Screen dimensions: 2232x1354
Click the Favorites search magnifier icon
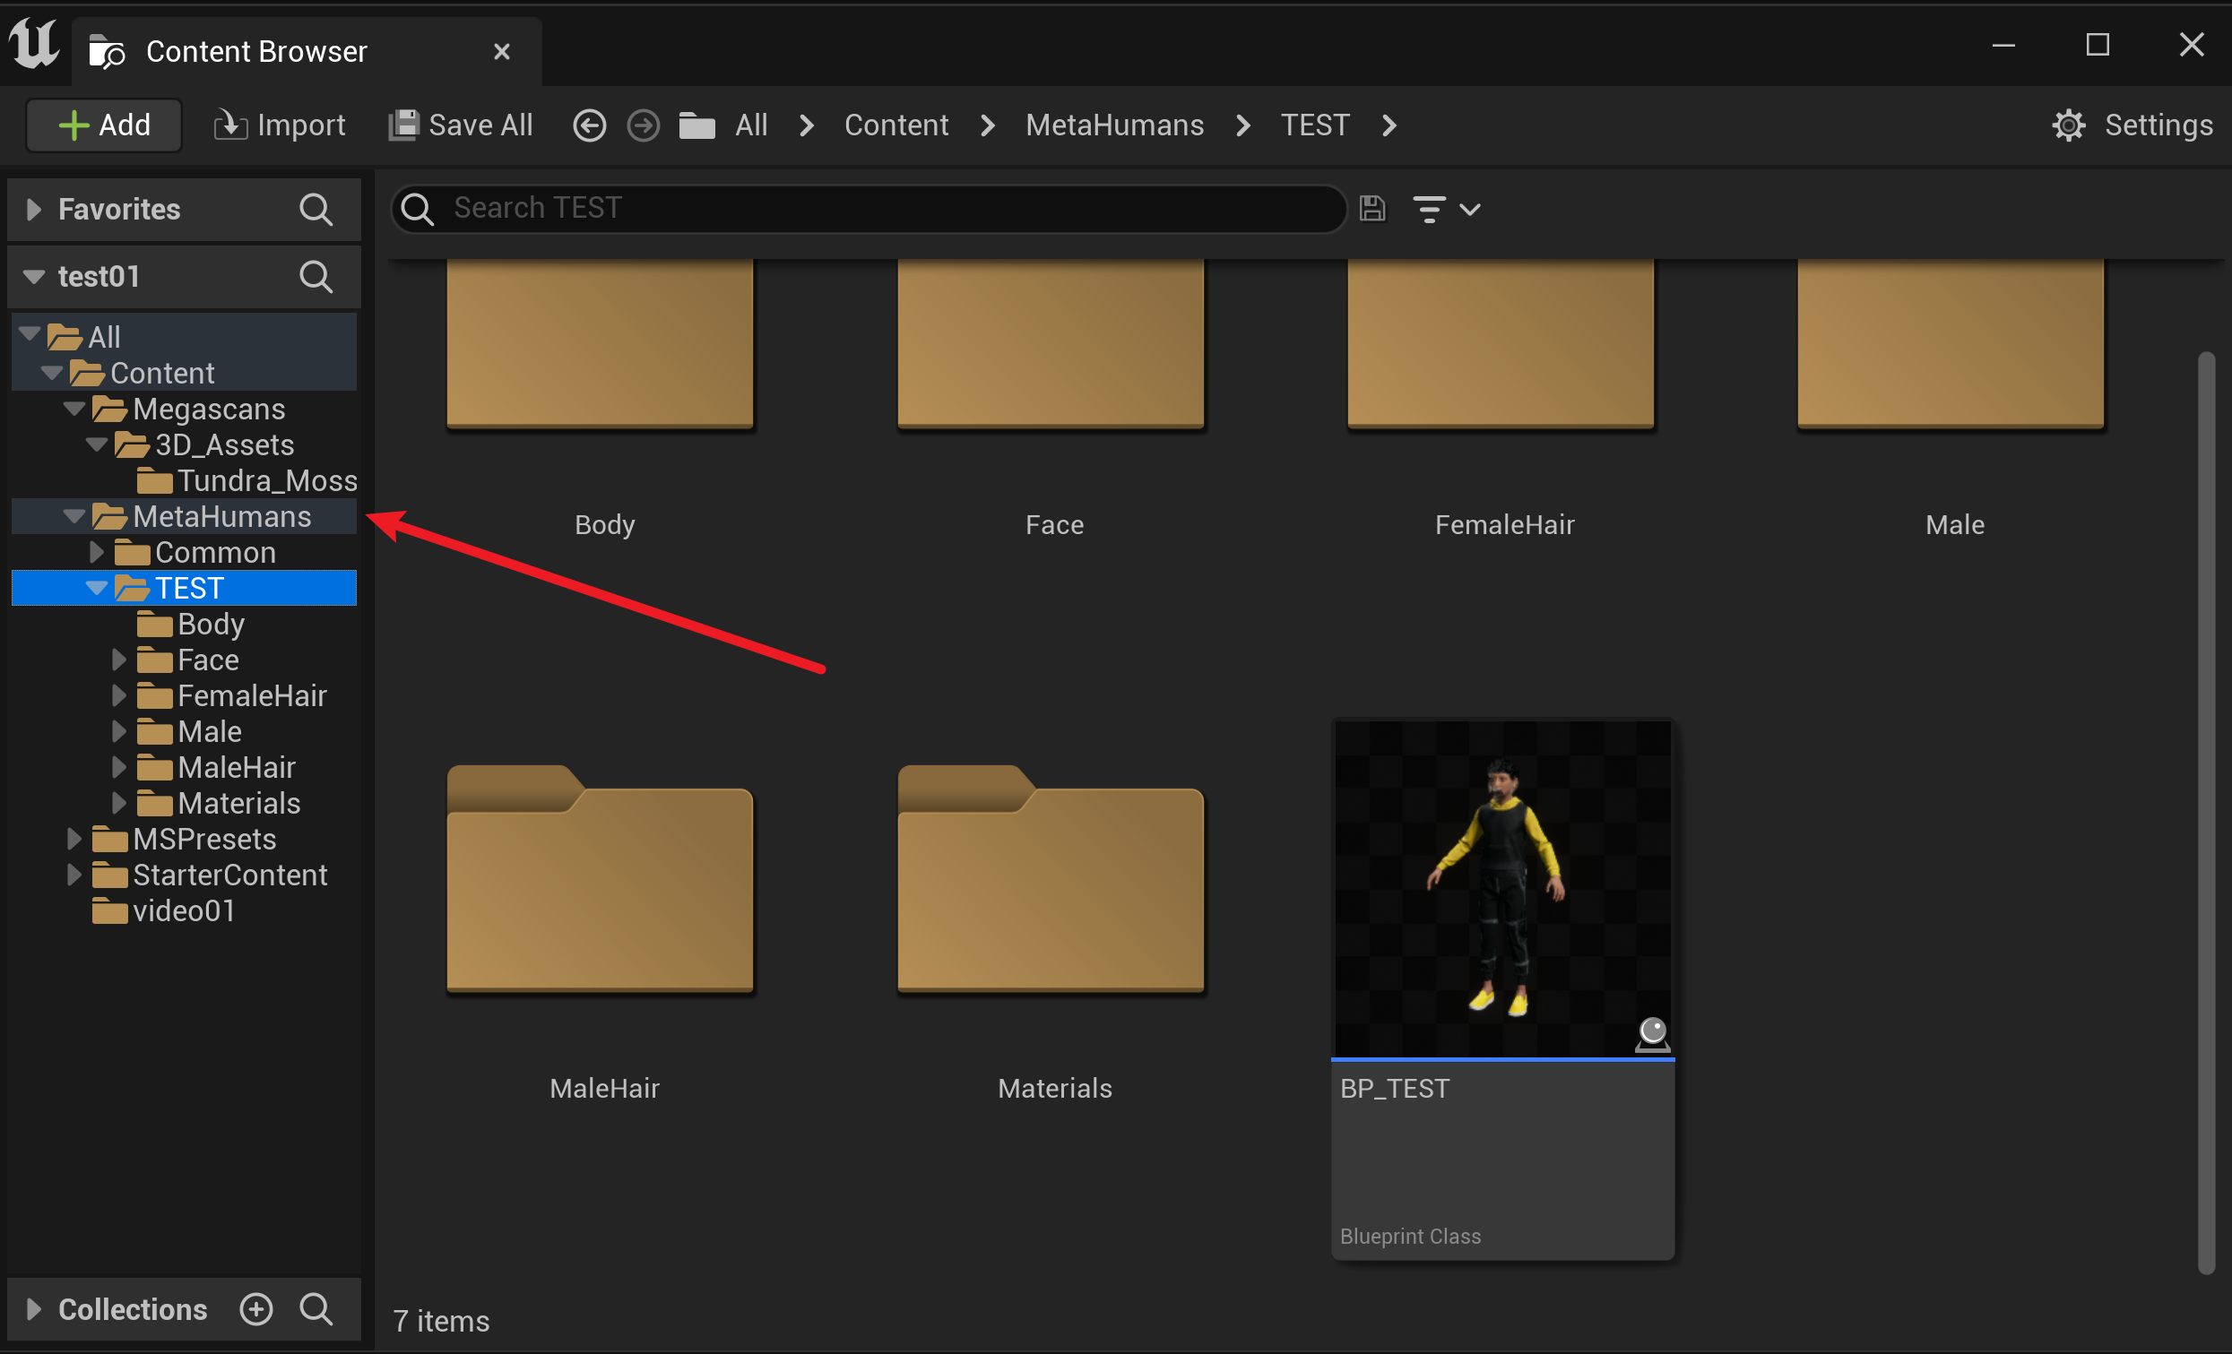coord(316,209)
